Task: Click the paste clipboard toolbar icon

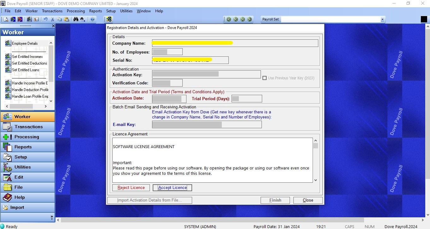Action: tap(67, 19)
